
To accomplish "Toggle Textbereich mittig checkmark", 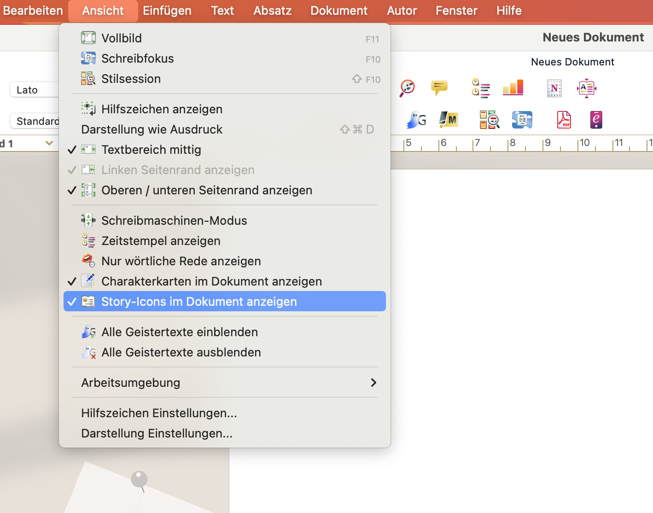I will click(x=72, y=150).
